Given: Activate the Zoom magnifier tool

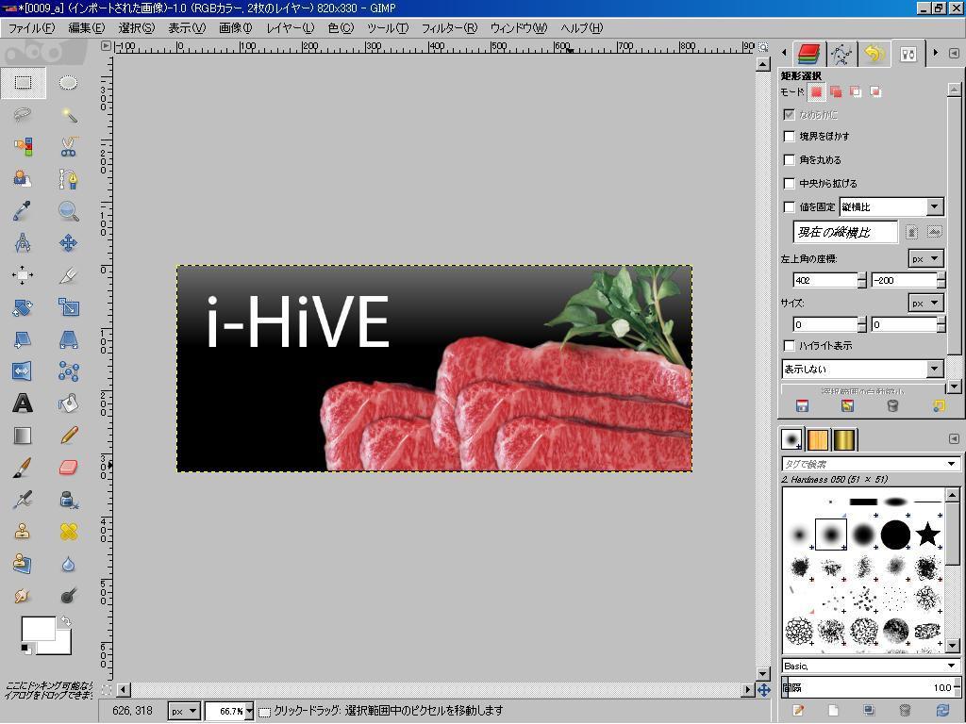Looking at the screenshot, I should (68, 211).
